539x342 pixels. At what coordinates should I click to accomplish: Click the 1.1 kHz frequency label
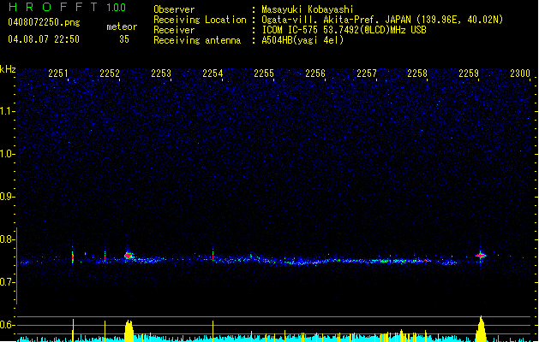[8, 111]
